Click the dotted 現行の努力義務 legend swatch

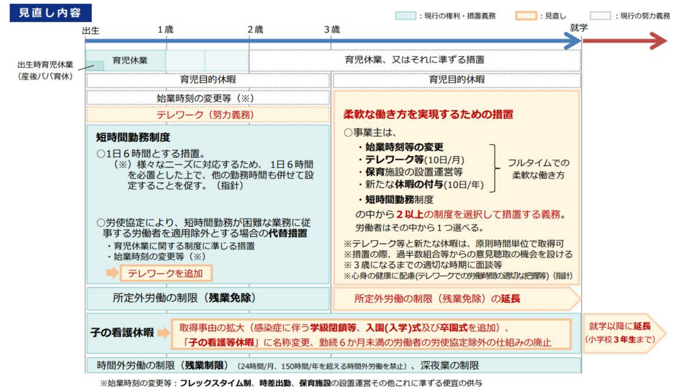(x=600, y=16)
